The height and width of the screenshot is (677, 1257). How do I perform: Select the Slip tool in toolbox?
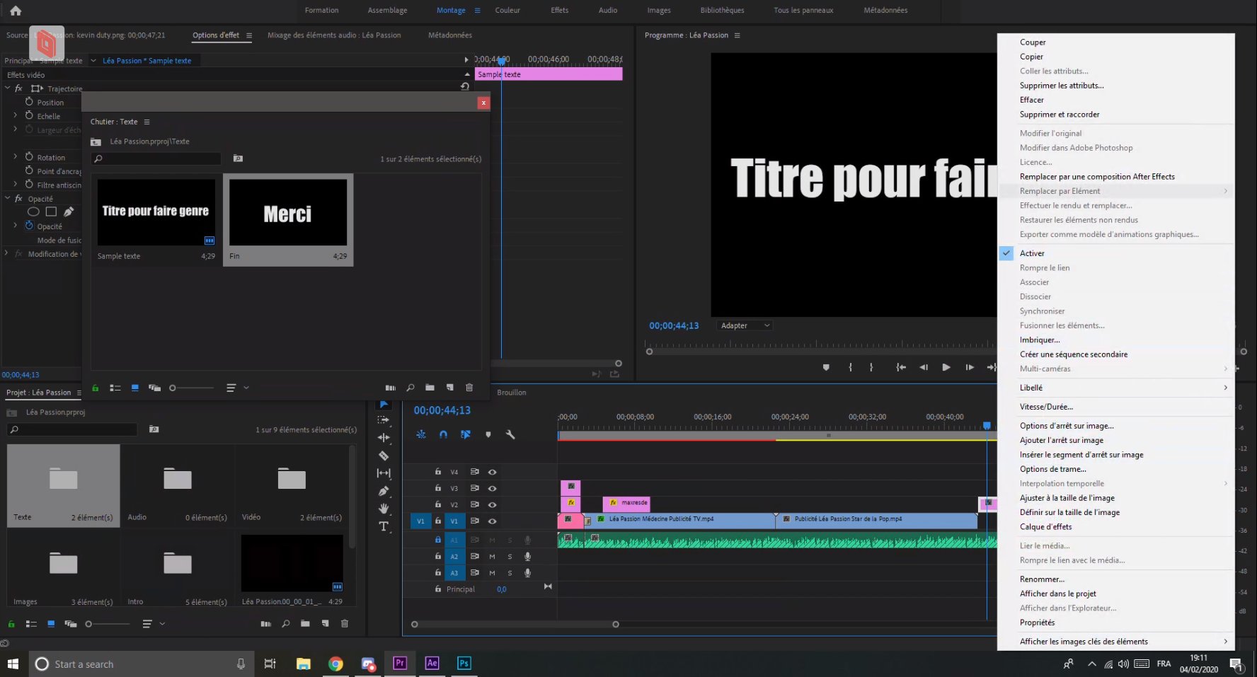click(x=384, y=473)
